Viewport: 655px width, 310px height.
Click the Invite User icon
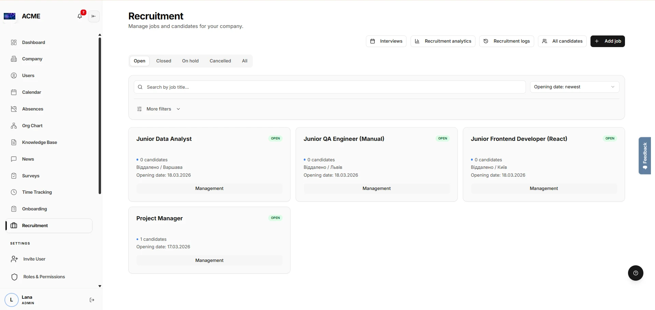(x=14, y=259)
